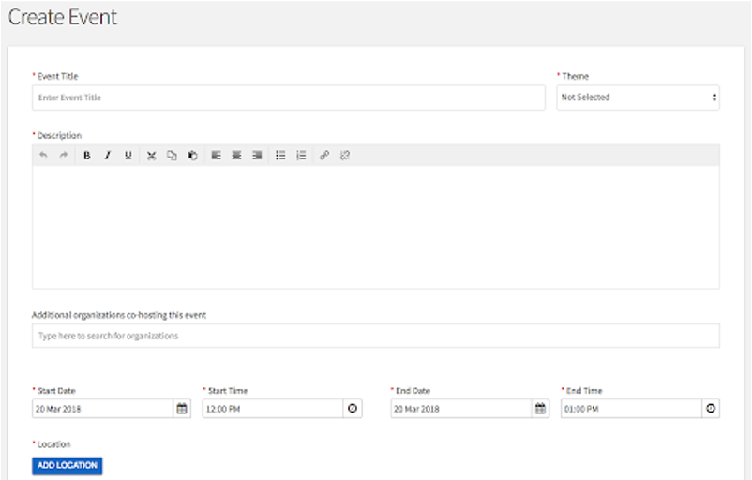Image resolution: width=752 pixels, height=480 pixels.
Task: Click the ADD LOCATION button
Action: pyautogui.click(x=67, y=466)
